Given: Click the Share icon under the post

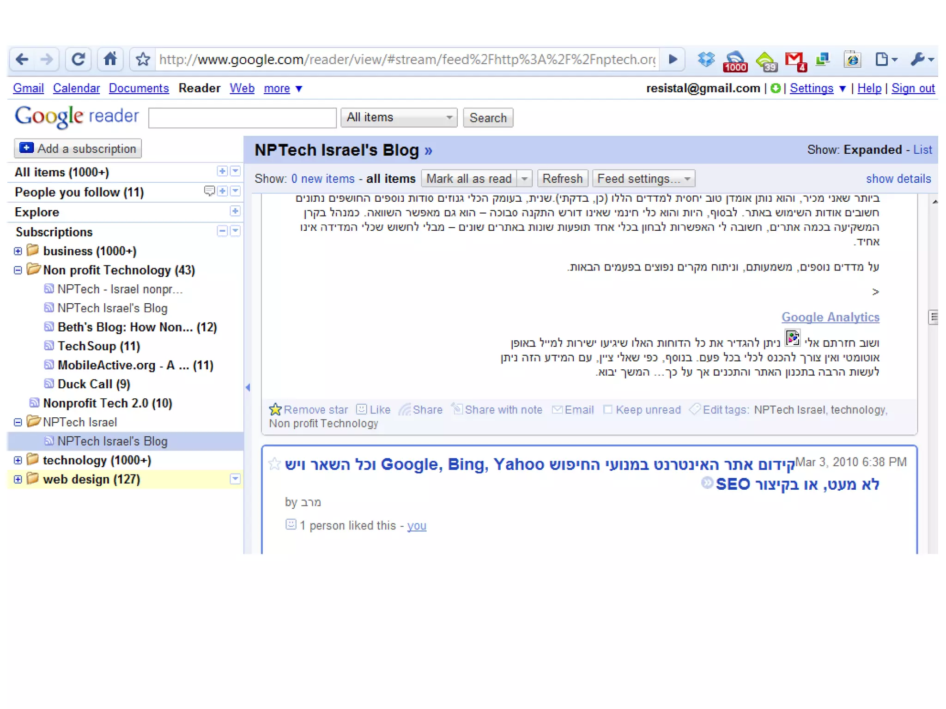Looking at the screenshot, I should coord(421,410).
